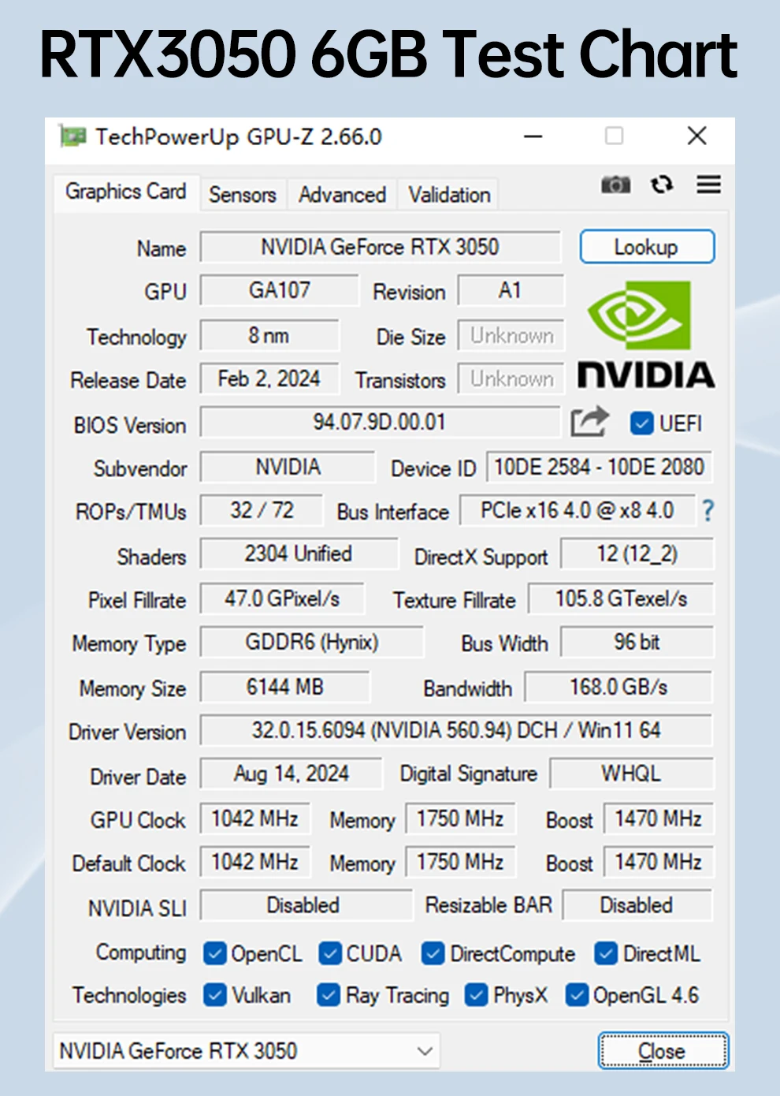Click the Default Clock field 1042 MHz

pyautogui.click(x=254, y=862)
